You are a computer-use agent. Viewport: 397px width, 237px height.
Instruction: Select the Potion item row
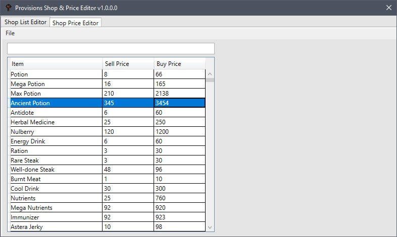click(x=56, y=74)
